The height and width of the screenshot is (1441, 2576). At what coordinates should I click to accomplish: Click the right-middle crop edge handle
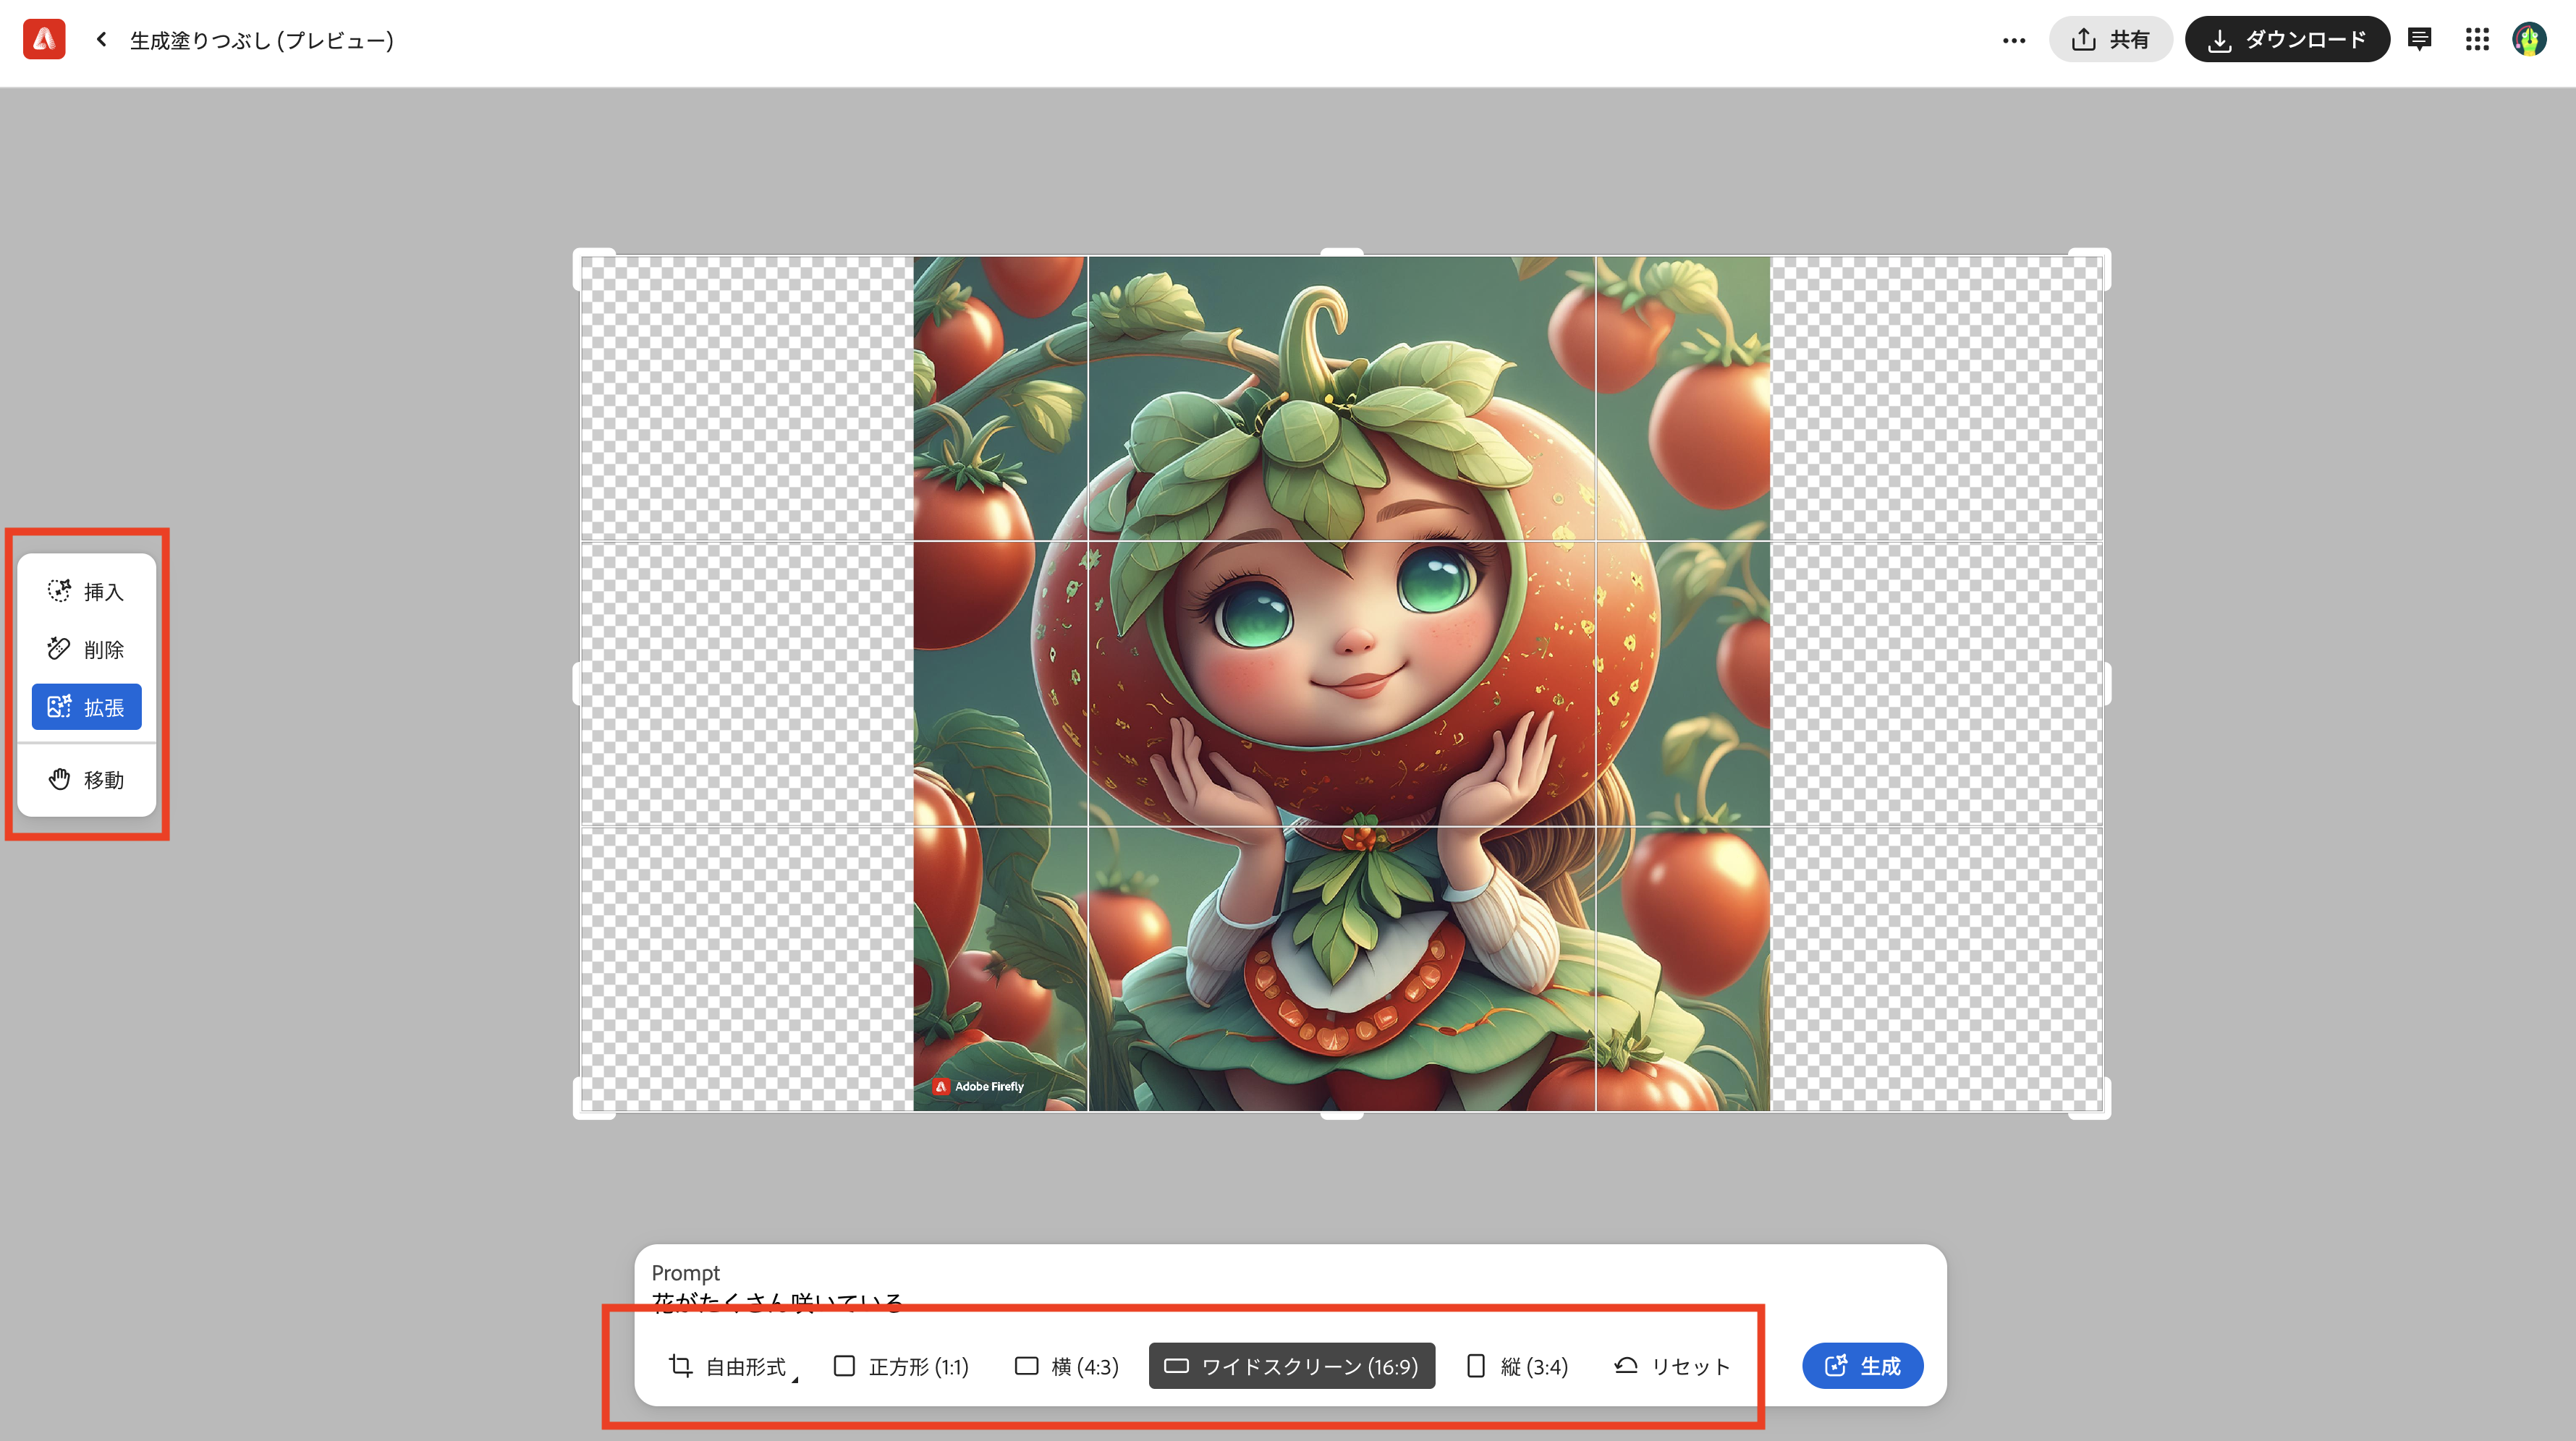2106,684
